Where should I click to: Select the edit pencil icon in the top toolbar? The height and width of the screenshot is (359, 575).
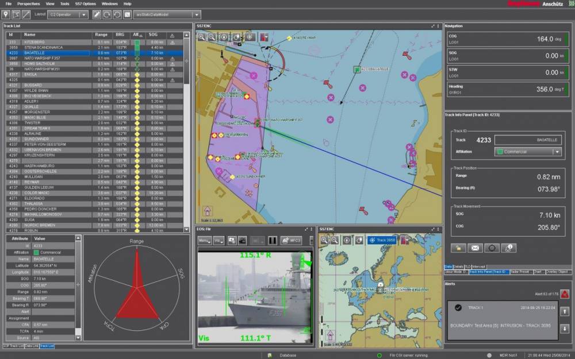pyautogui.click(x=97, y=14)
